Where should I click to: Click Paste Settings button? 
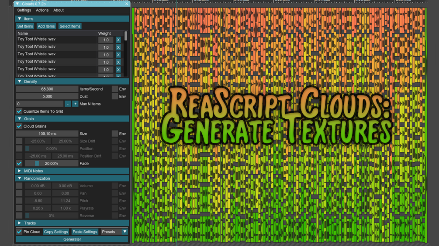pyautogui.click(x=85, y=232)
